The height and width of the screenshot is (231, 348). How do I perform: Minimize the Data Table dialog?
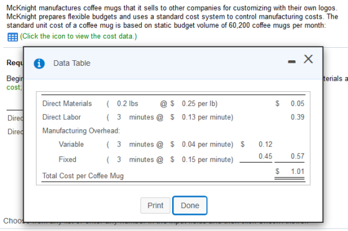[x=291, y=61]
